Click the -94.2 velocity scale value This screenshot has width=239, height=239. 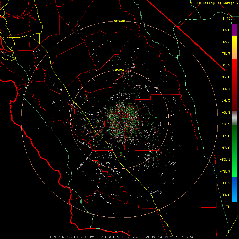coord(225,183)
